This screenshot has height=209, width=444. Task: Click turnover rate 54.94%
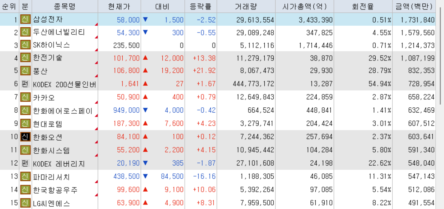click(379, 84)
